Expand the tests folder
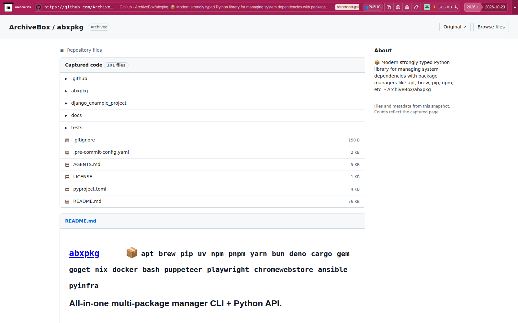The width and height of the screenshot is (518, 323). (x=66, y=128)
